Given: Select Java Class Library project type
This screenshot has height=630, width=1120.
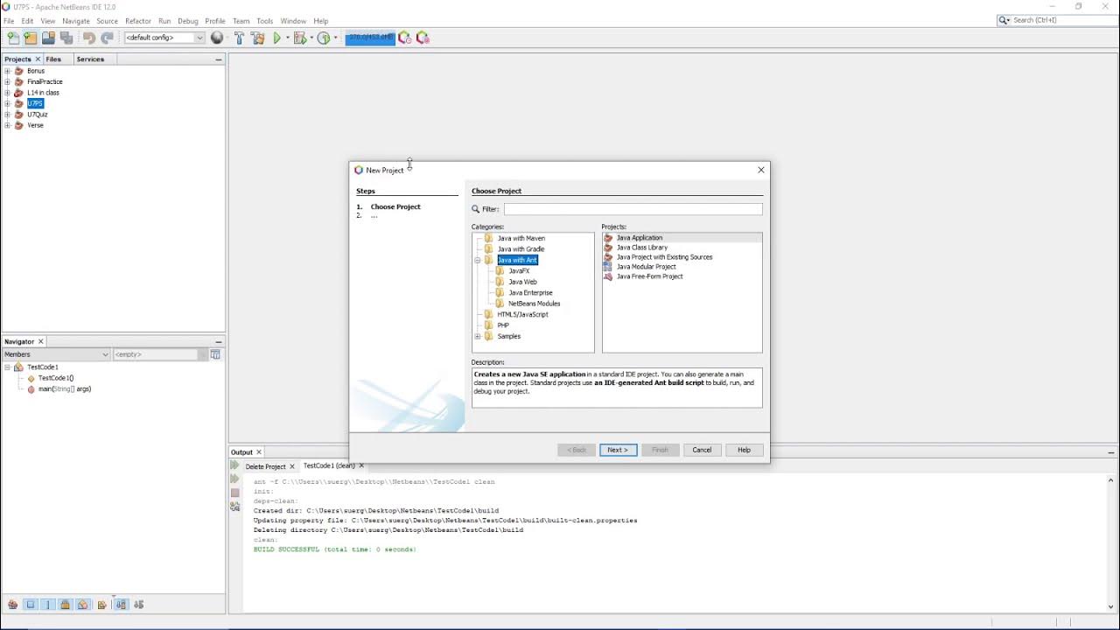Looking at the screenshot, I should tap(642, 248).
